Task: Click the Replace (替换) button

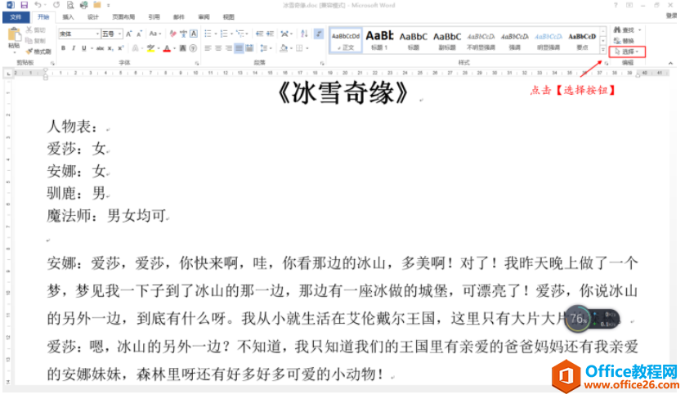Action: pyautogui.click(x=624, y=41)
